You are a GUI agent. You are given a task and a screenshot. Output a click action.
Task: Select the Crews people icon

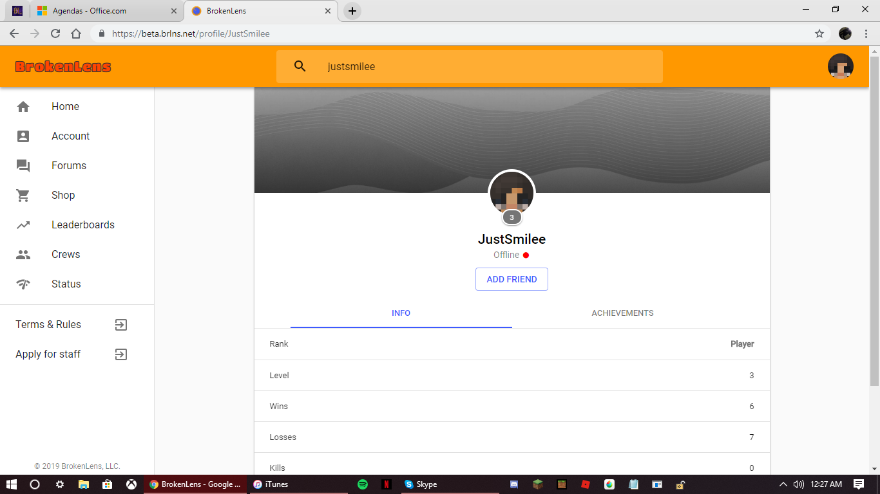point(23,255)
